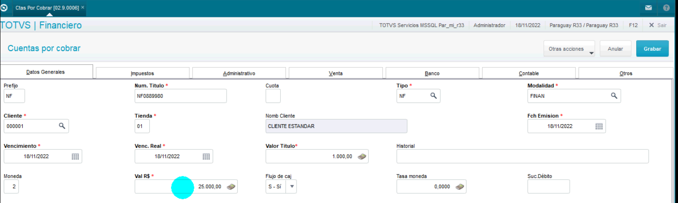This screenshot has height=203, width=678.
Task: Click the Tienda input field
Action: (142, 126)
